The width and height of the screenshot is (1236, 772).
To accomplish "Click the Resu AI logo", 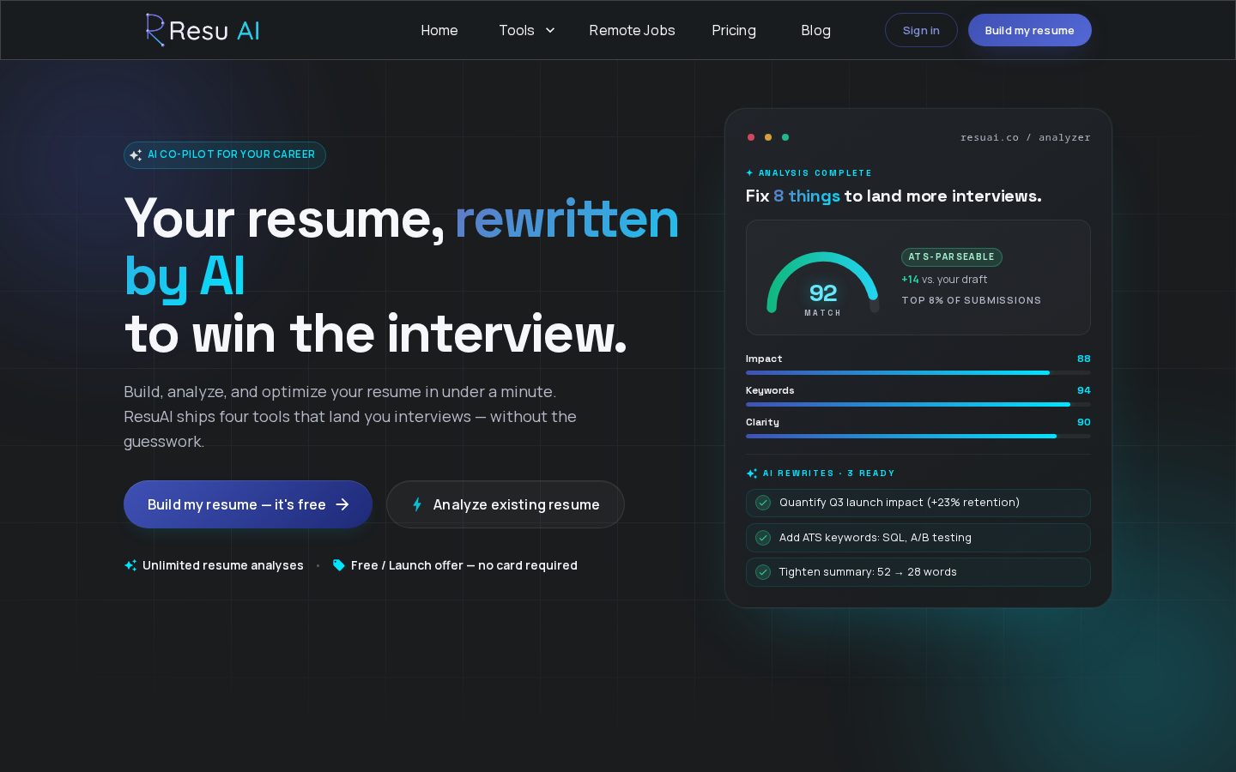I will point(203,30).
